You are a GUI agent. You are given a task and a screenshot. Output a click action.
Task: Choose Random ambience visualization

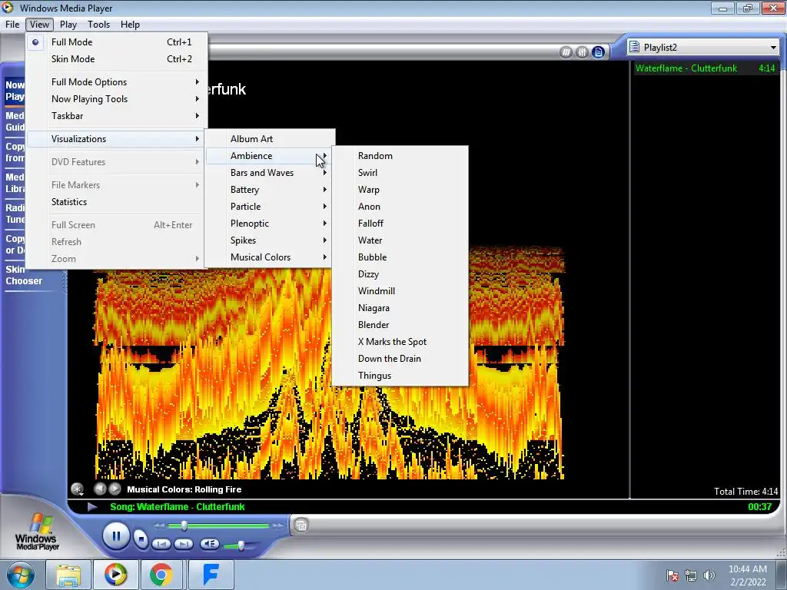click(400, 156)
